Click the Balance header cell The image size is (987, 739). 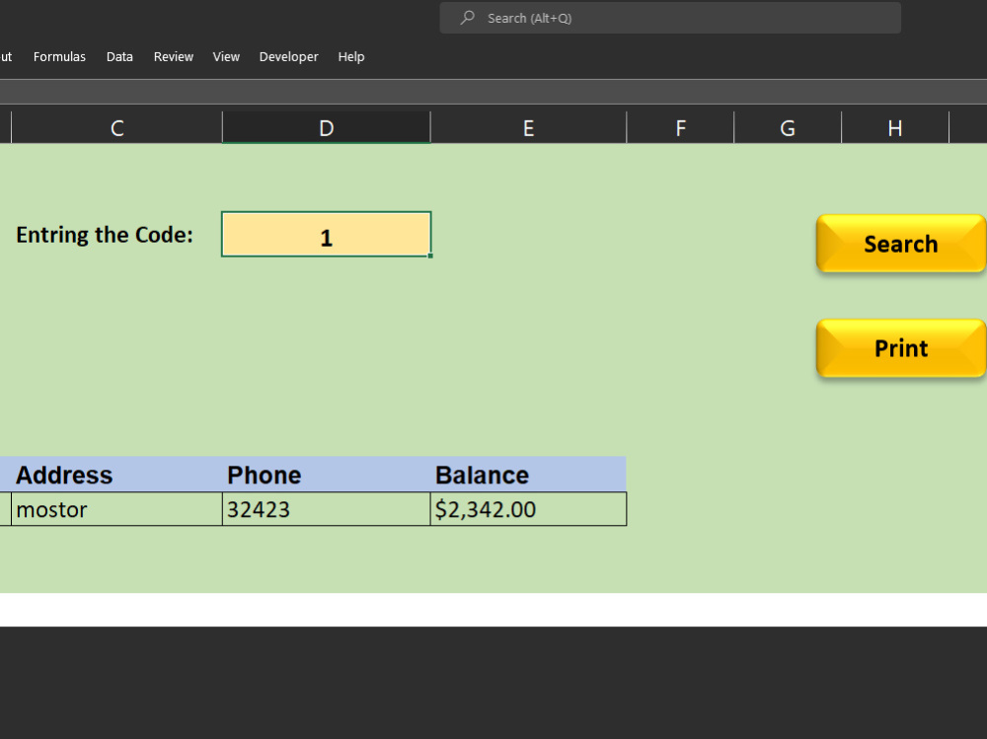click(x=529, y=475)
